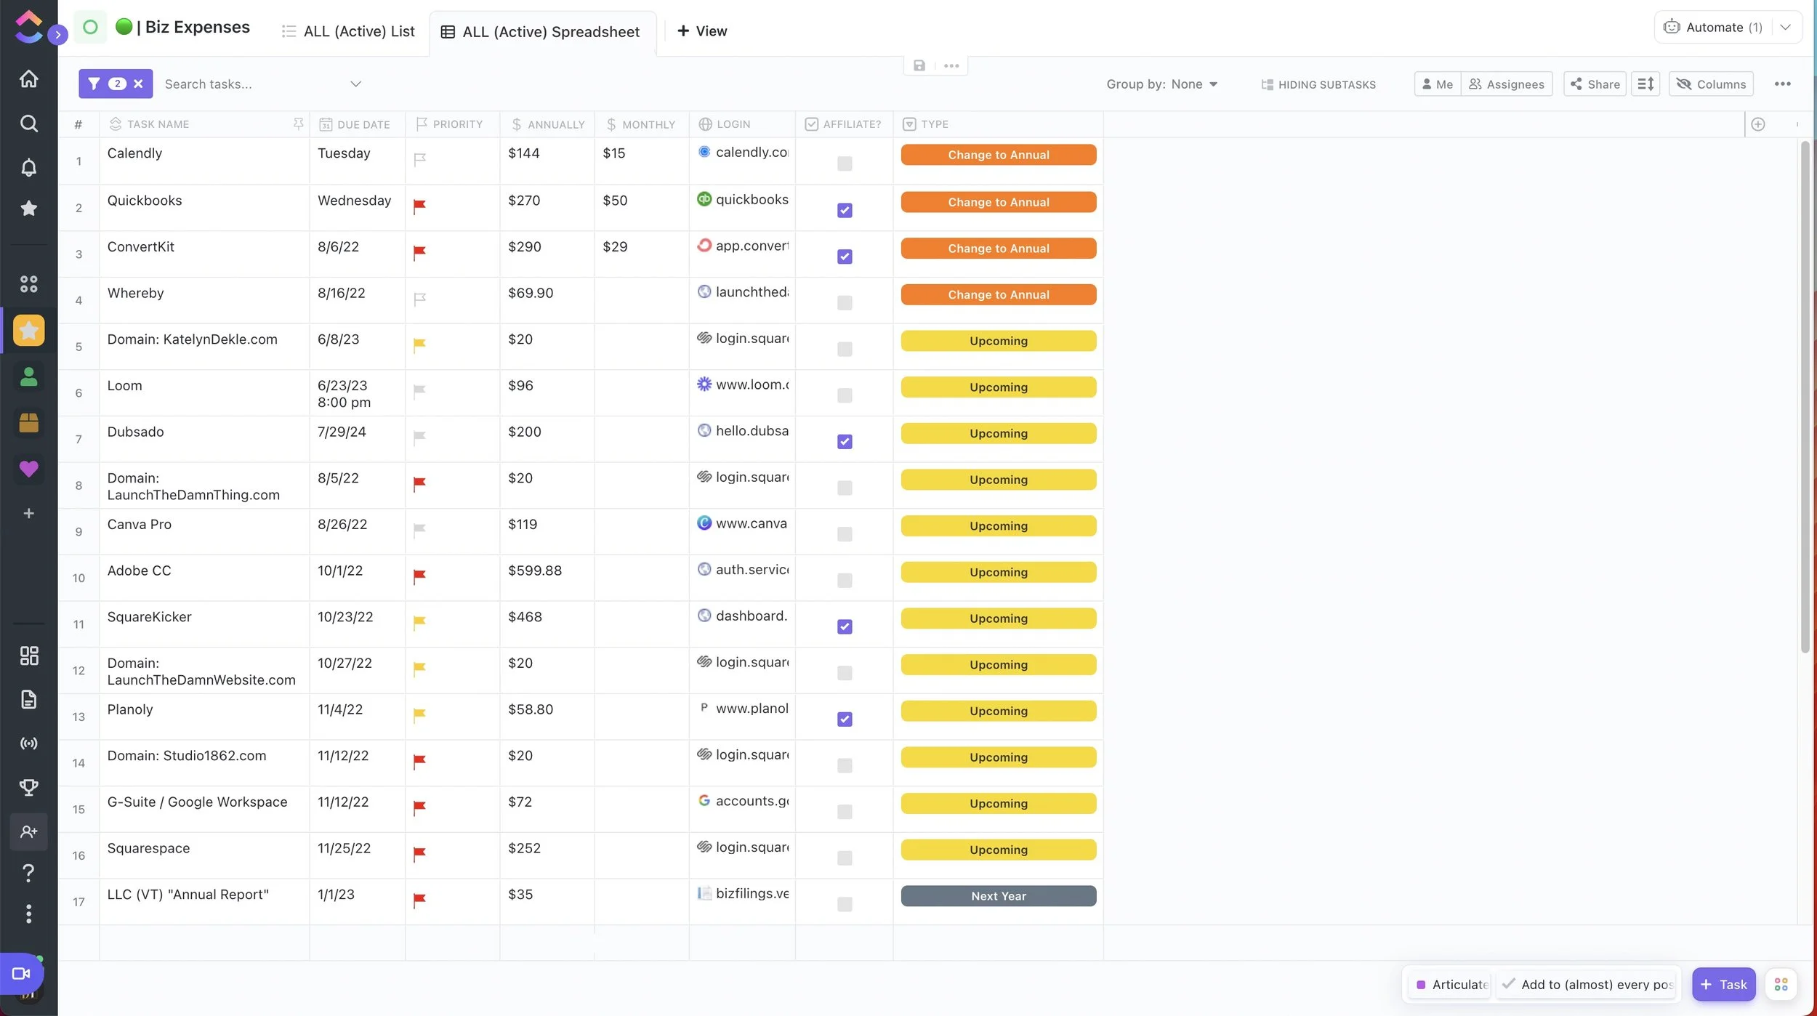Click the record clip camera button
Screen dimensions: 1817x1016
(x=21, y=973)
